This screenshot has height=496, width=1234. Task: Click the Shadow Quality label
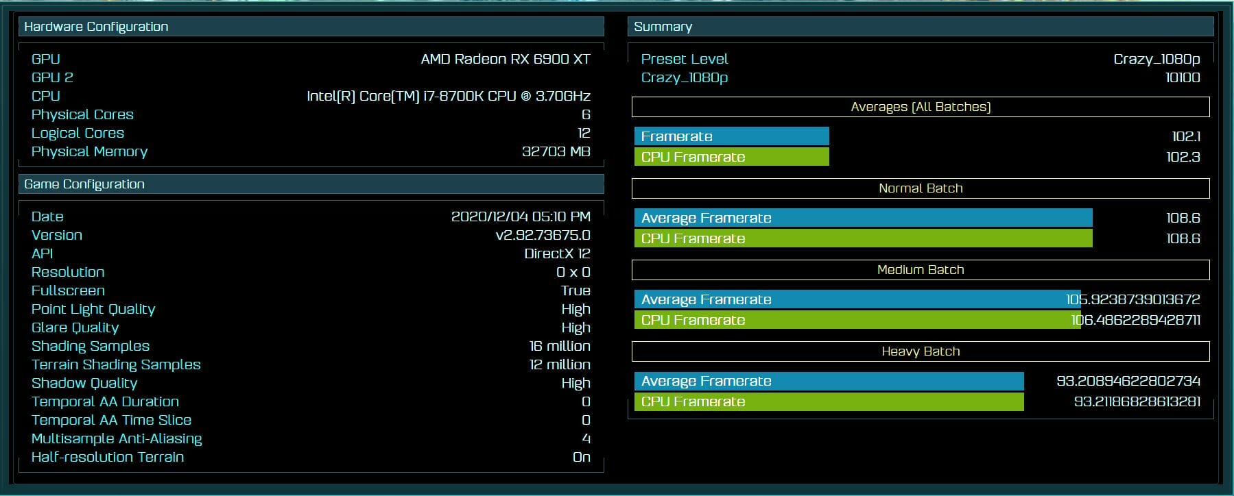tap(84, 383)
